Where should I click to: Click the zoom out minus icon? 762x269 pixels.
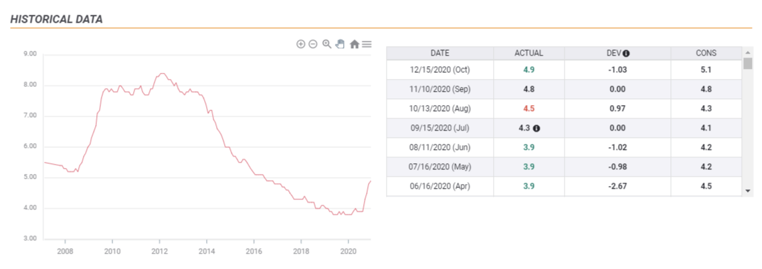(313, 43)
